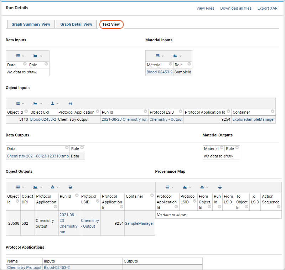Open 2021-08-23 Chemistry run in Object Inputs

(124, 119)
